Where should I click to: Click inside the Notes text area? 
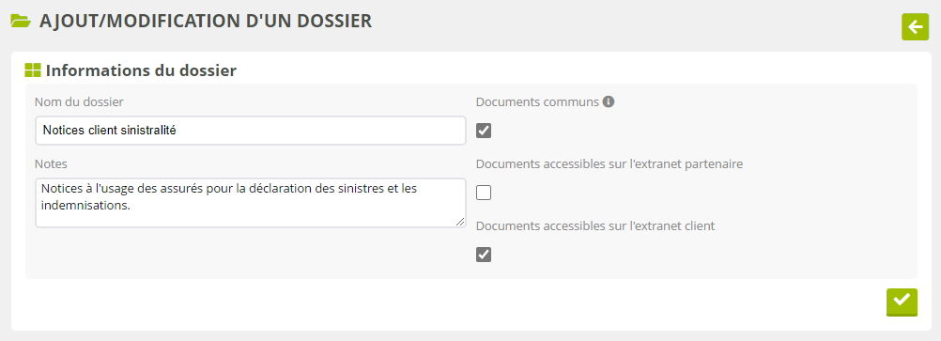(250, 203)
